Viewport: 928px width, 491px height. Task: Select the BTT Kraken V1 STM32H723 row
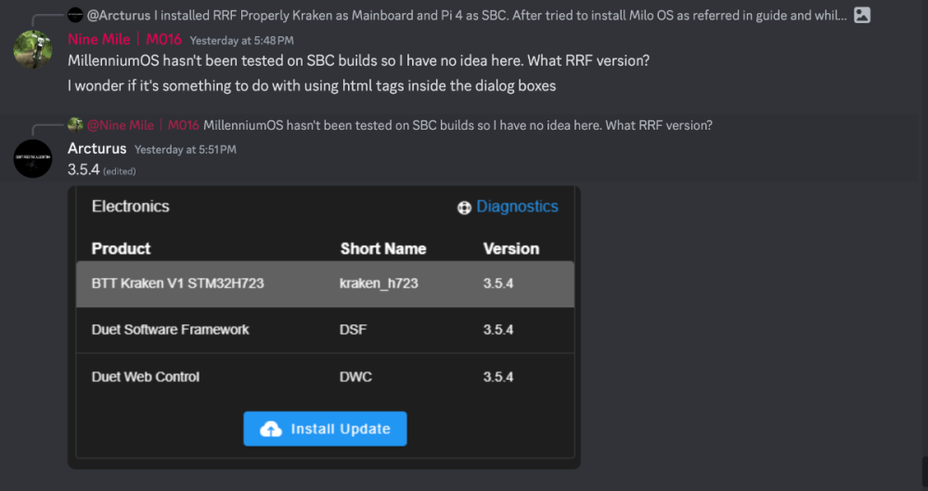[x=325, y=284]
